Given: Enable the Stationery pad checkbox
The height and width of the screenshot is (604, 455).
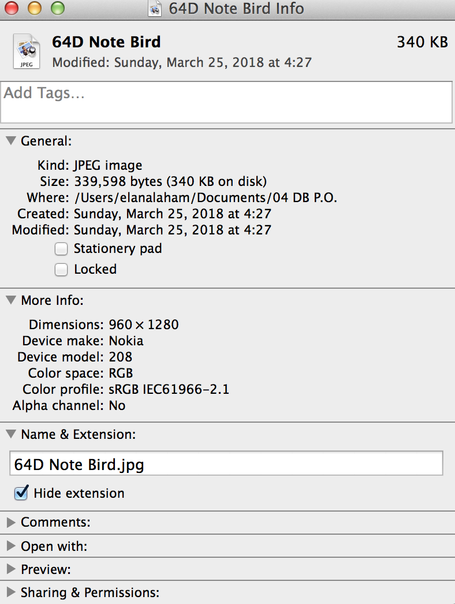Looking at the screenshot, I should (61, 249).
